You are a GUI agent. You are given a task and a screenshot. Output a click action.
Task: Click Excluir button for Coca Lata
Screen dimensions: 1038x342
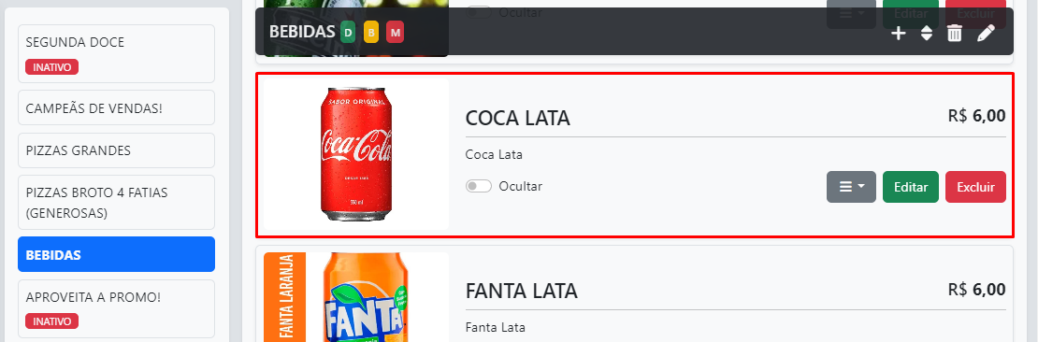point(975,187)
